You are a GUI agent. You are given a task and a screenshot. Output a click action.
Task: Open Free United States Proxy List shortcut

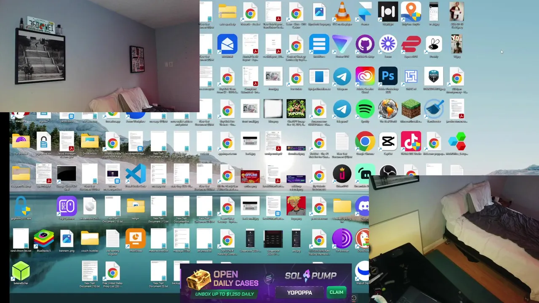pos(112,271)
